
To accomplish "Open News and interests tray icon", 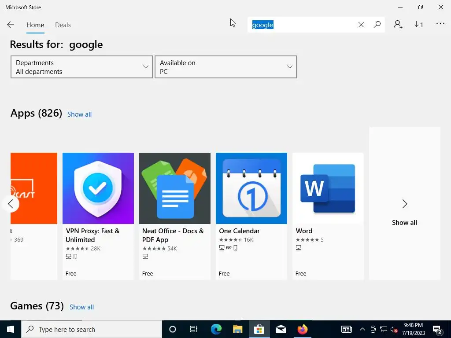I will pyautogui.click(x=347, y=329).
